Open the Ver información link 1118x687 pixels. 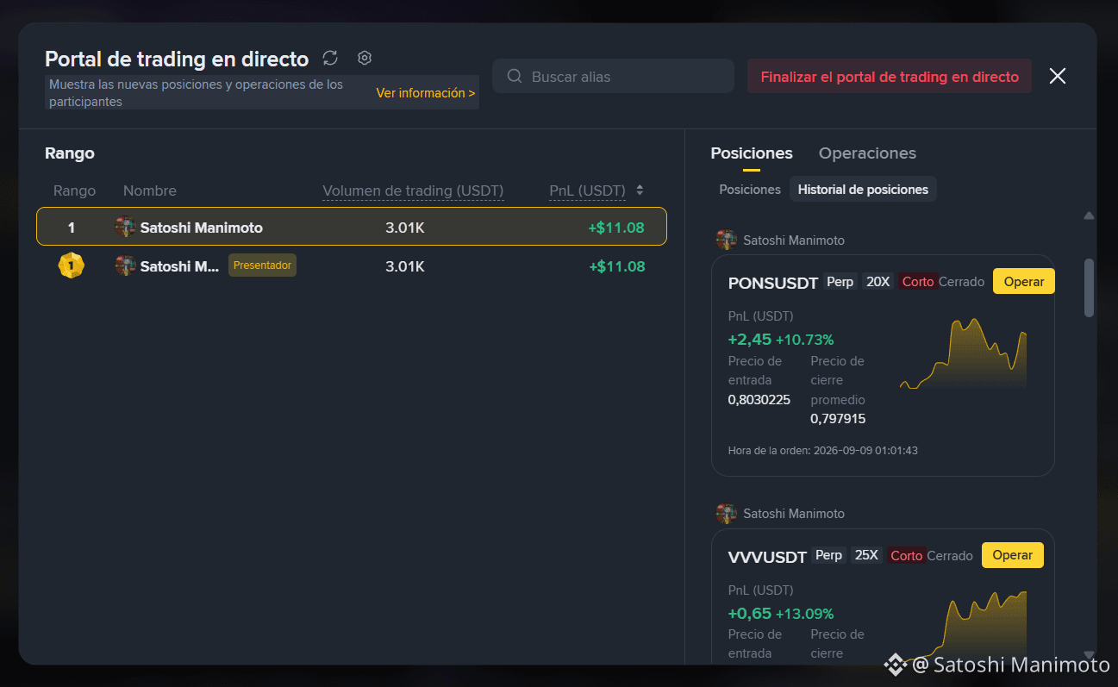(426, 93)
